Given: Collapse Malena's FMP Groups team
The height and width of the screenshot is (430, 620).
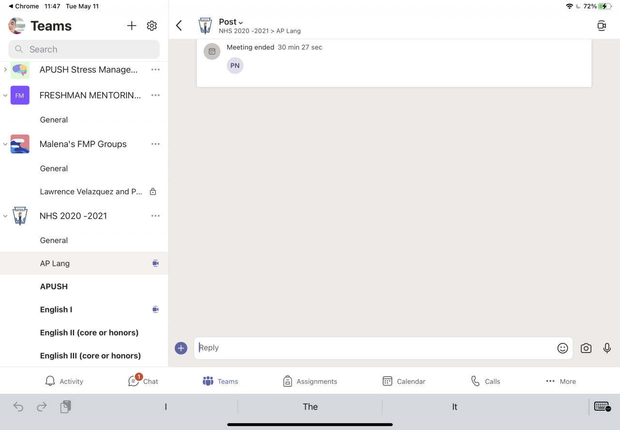Looking at the screenshot, I should coord(5,144).
